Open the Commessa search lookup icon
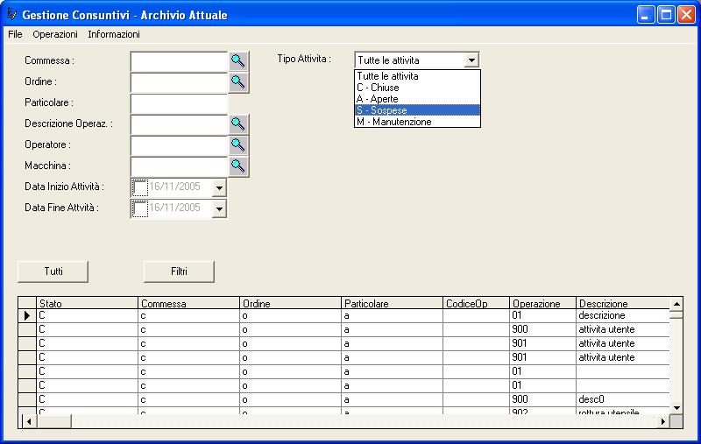 click(238, 61)
